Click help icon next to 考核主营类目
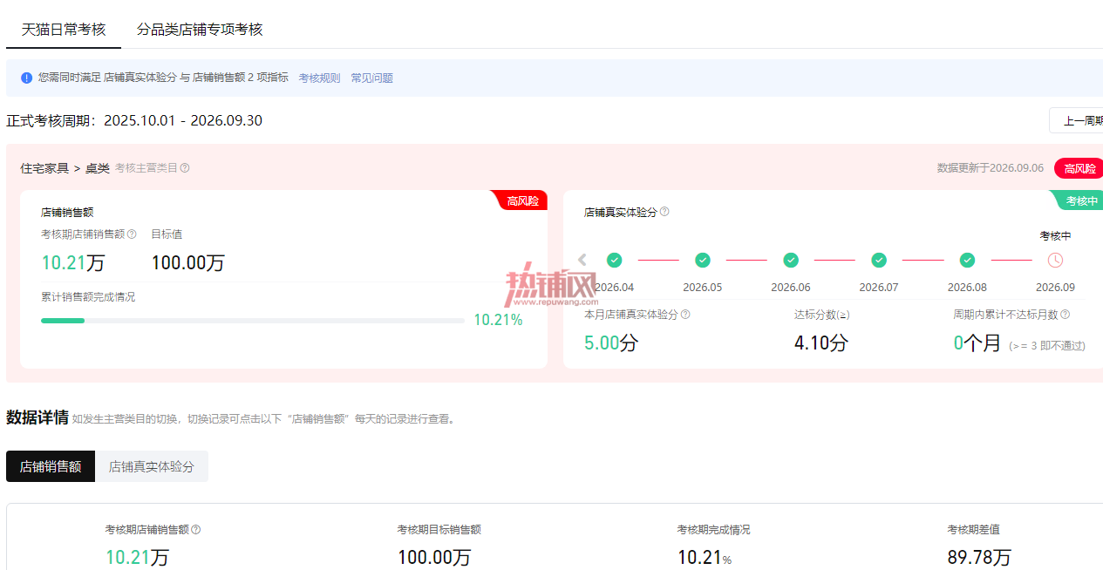Image resolution: width=1103 pixels, height=570 pixels. pos(185,168)
